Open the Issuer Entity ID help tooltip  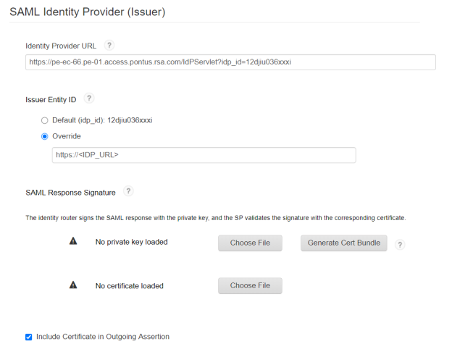point(89,98)
